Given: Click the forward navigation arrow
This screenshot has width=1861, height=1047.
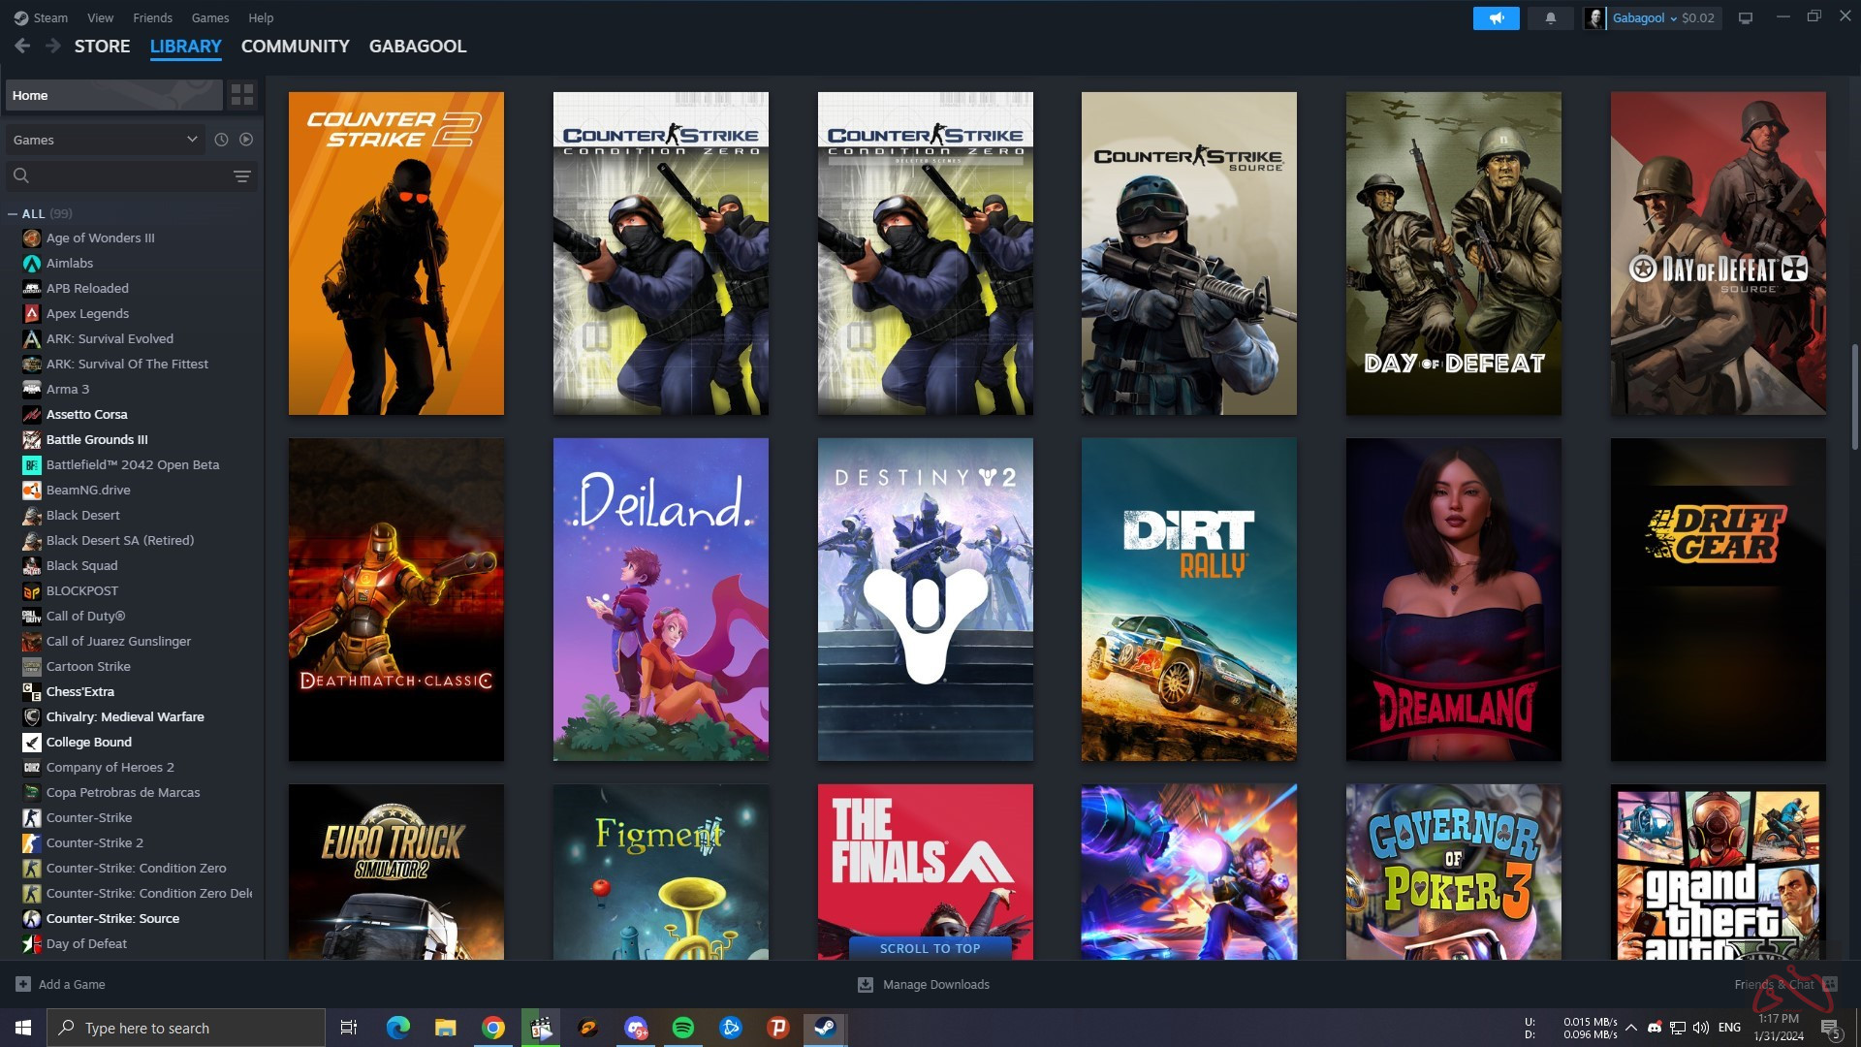Looking at the screenshot, I should point(52,46).
